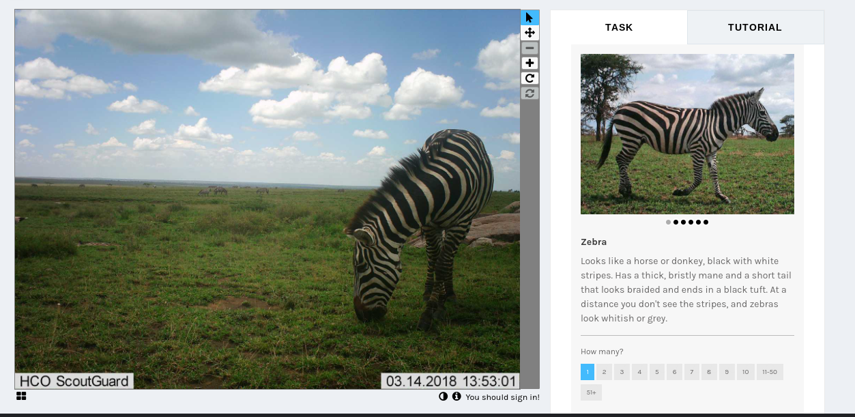Screen dimensions: 855x417
Task: Click the zoom out (minus) button
Action: [530, 48]
